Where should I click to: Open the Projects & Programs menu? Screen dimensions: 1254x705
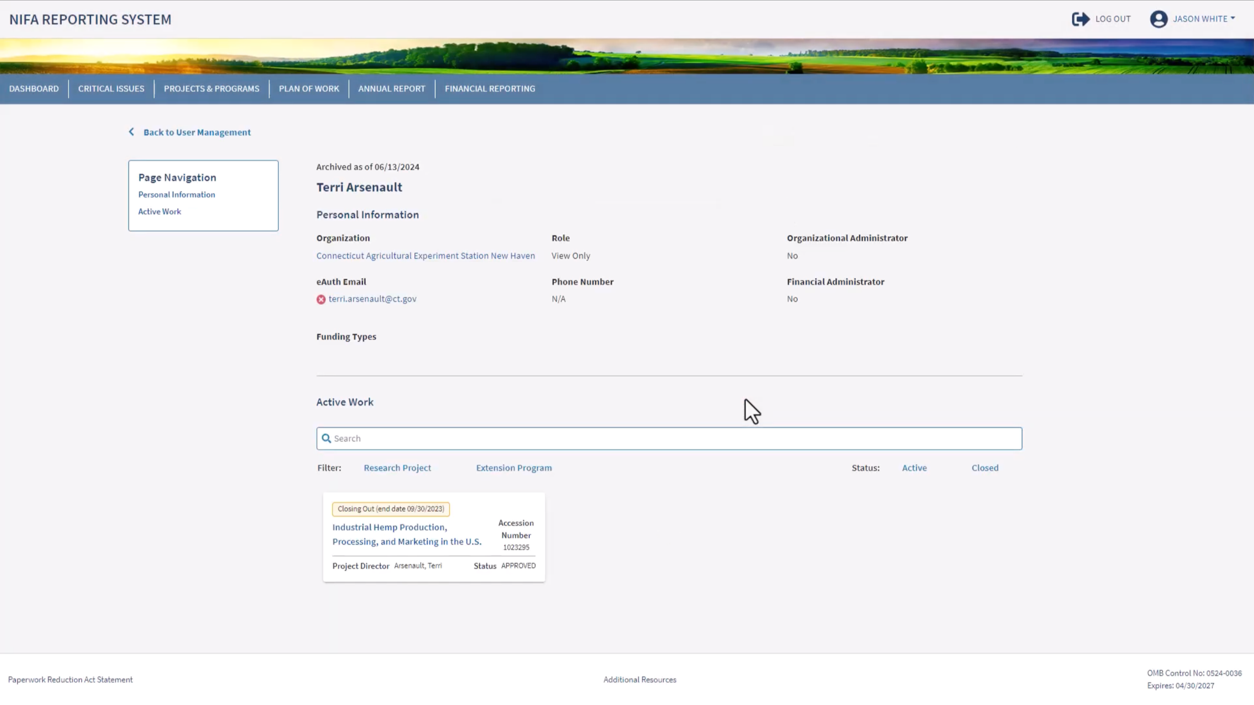click(x=211, y=89)
